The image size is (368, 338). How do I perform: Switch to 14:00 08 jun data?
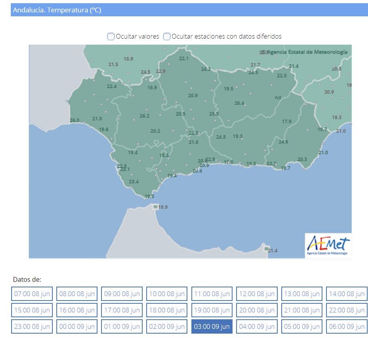[x=346, y=294]
